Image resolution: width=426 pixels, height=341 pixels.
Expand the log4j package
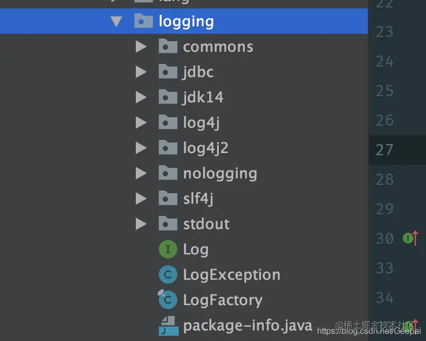[x=141, y=122]
